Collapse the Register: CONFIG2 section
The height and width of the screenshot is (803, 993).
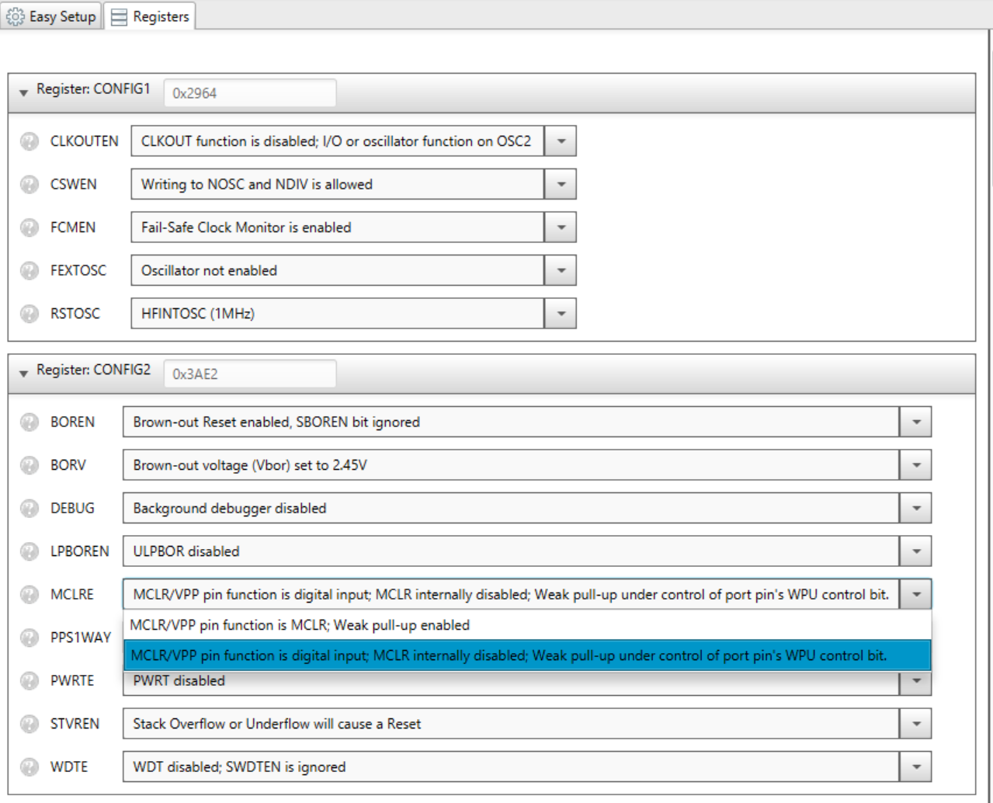(x=23, y=374)
